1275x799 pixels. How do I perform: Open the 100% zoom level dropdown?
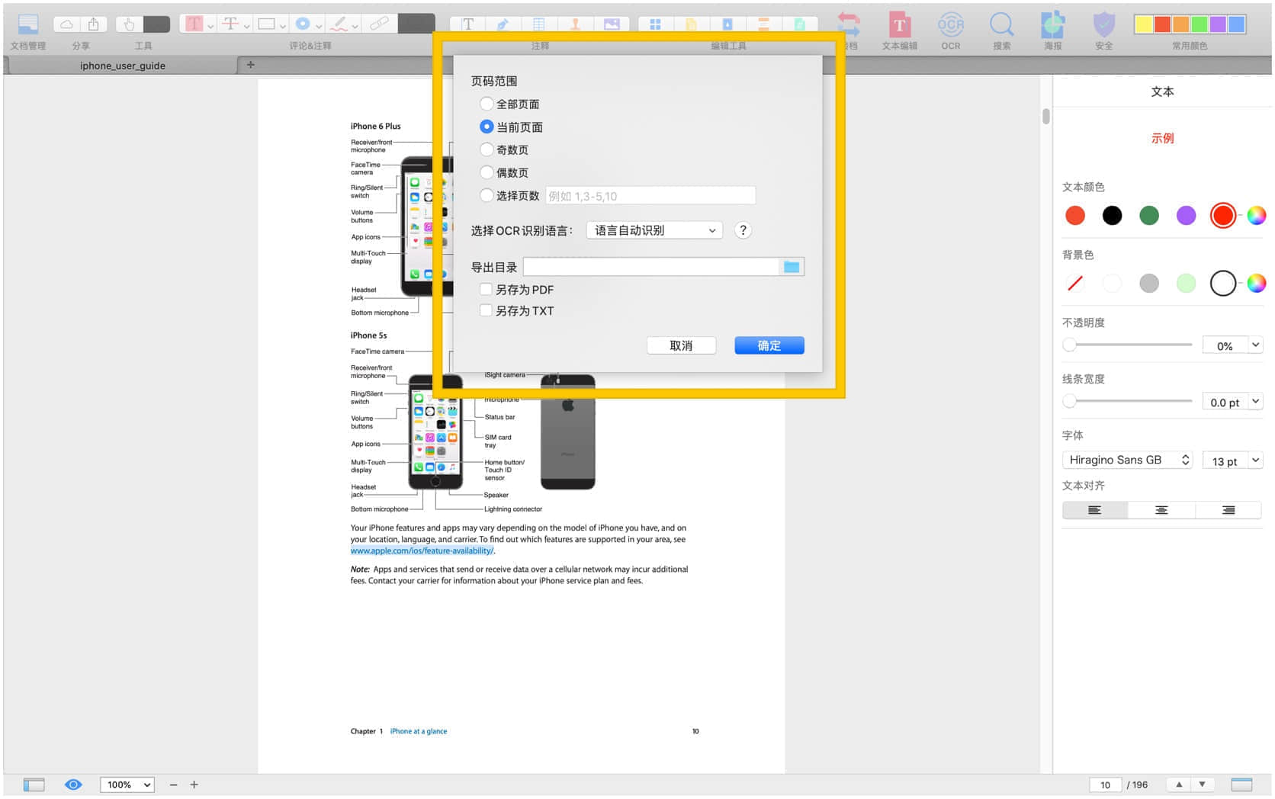[127, 785]
